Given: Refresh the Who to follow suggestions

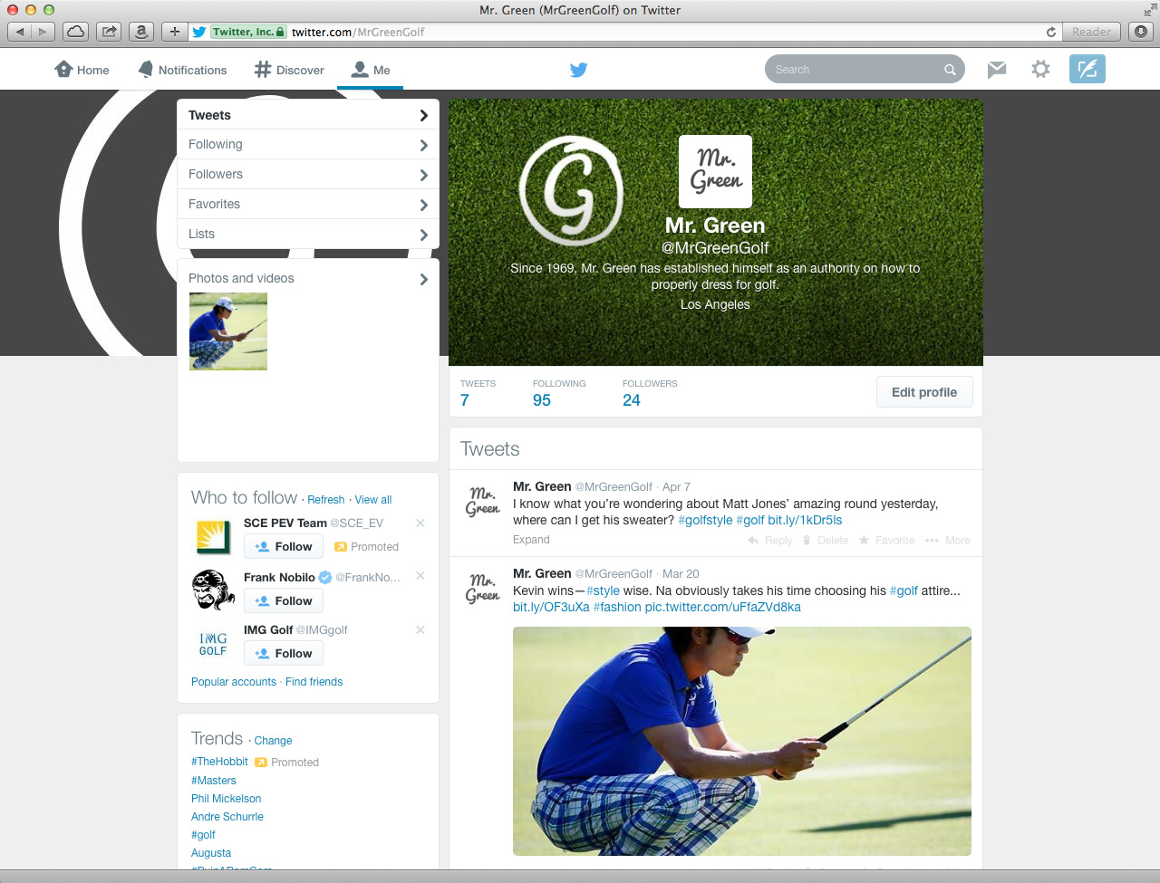Looking at the screenshot, I should (x=326, y=500).
